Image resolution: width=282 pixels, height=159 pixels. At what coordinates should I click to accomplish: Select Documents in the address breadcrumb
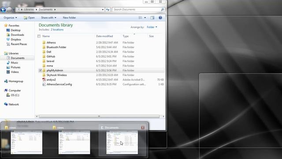pos(45,10)
